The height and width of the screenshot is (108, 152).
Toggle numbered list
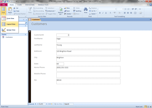click(x=128, y=9)
